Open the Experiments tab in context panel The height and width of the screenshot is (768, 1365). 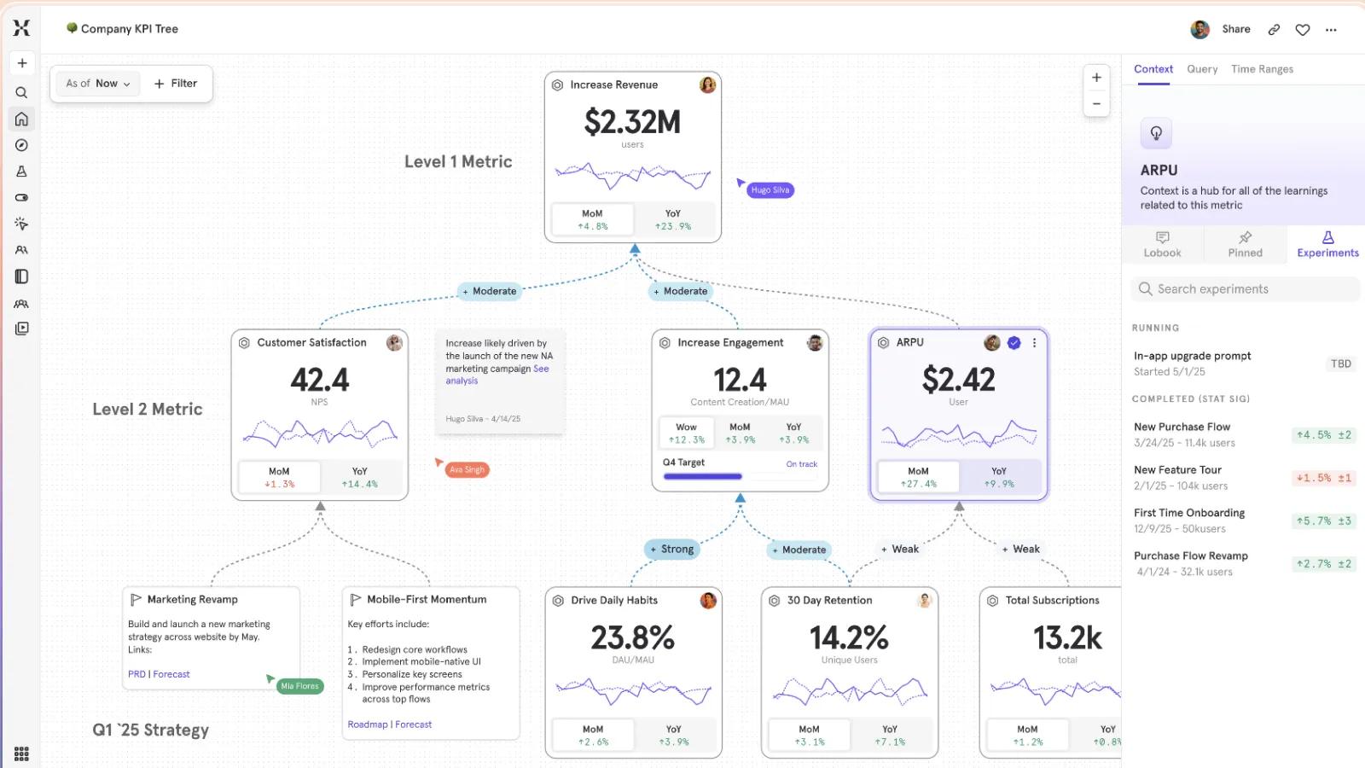(1327, 244)
